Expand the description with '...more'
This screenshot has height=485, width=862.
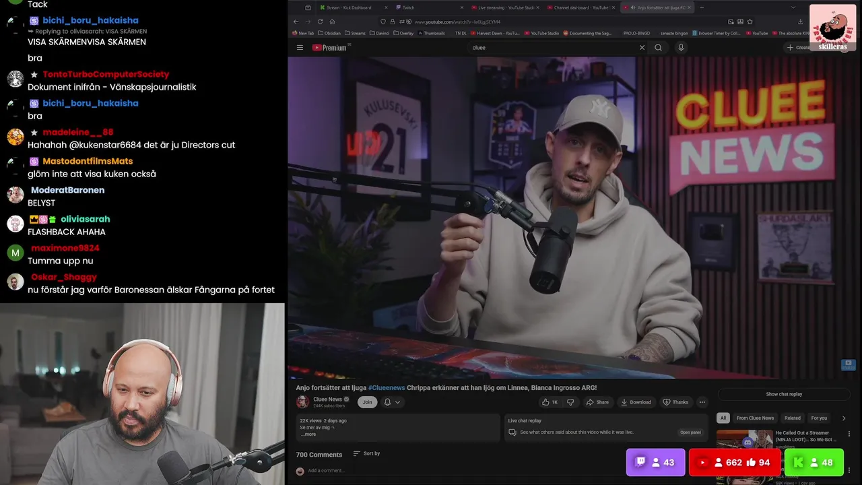308,434
